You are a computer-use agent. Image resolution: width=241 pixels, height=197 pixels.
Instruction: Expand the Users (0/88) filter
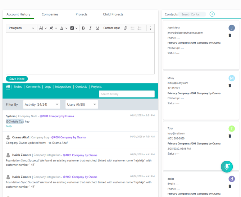coord(82,105)
